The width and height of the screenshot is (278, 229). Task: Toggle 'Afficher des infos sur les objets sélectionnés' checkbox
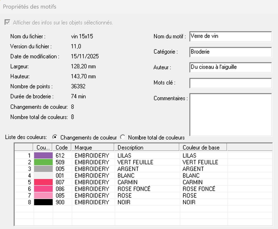click(x=7, y=23)
